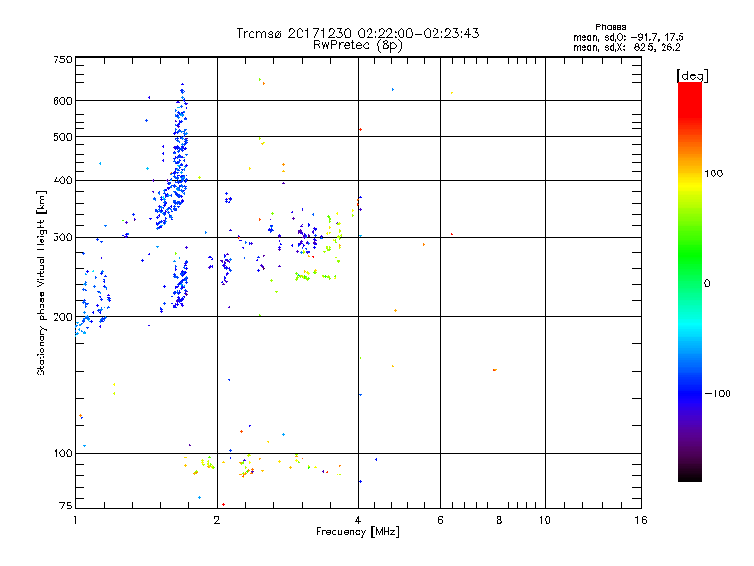Click the '[deg]' colorbar unit label
The height and width of the screenshot is (566, 754).
(x=692, y=75)
